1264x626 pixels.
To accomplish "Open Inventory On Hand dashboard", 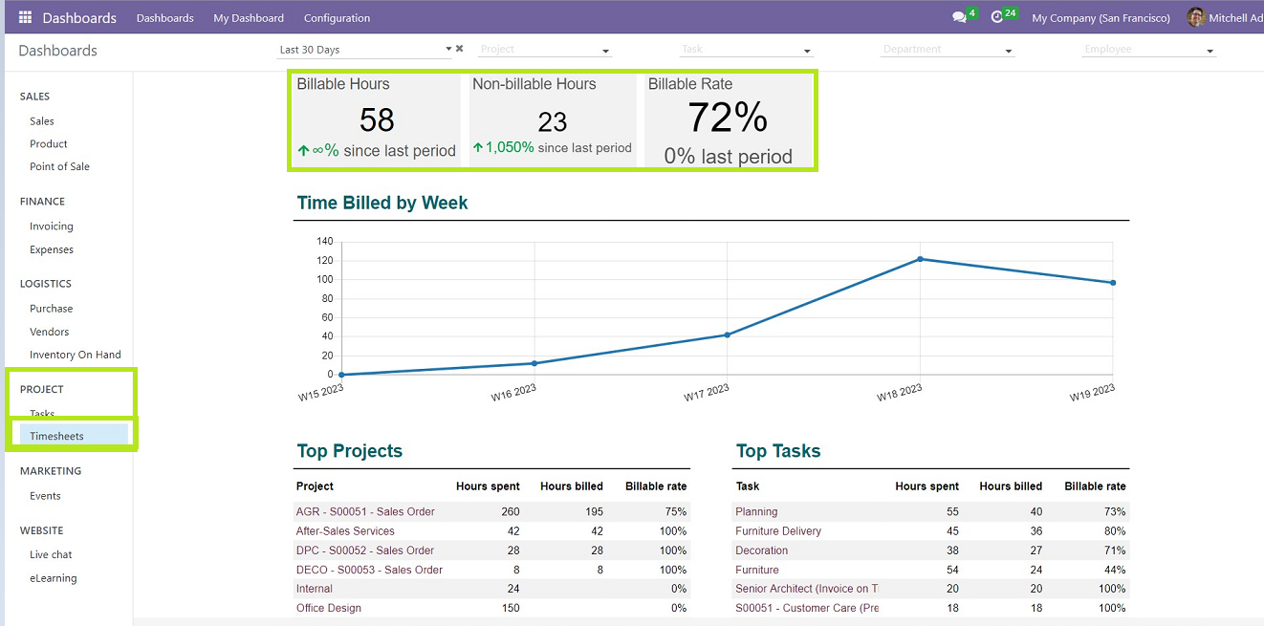I will 76,355.
